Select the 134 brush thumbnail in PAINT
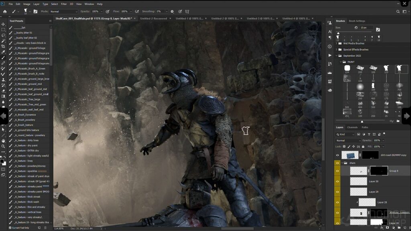The width and height of the screenshot is (411, 231). [347, 69]
